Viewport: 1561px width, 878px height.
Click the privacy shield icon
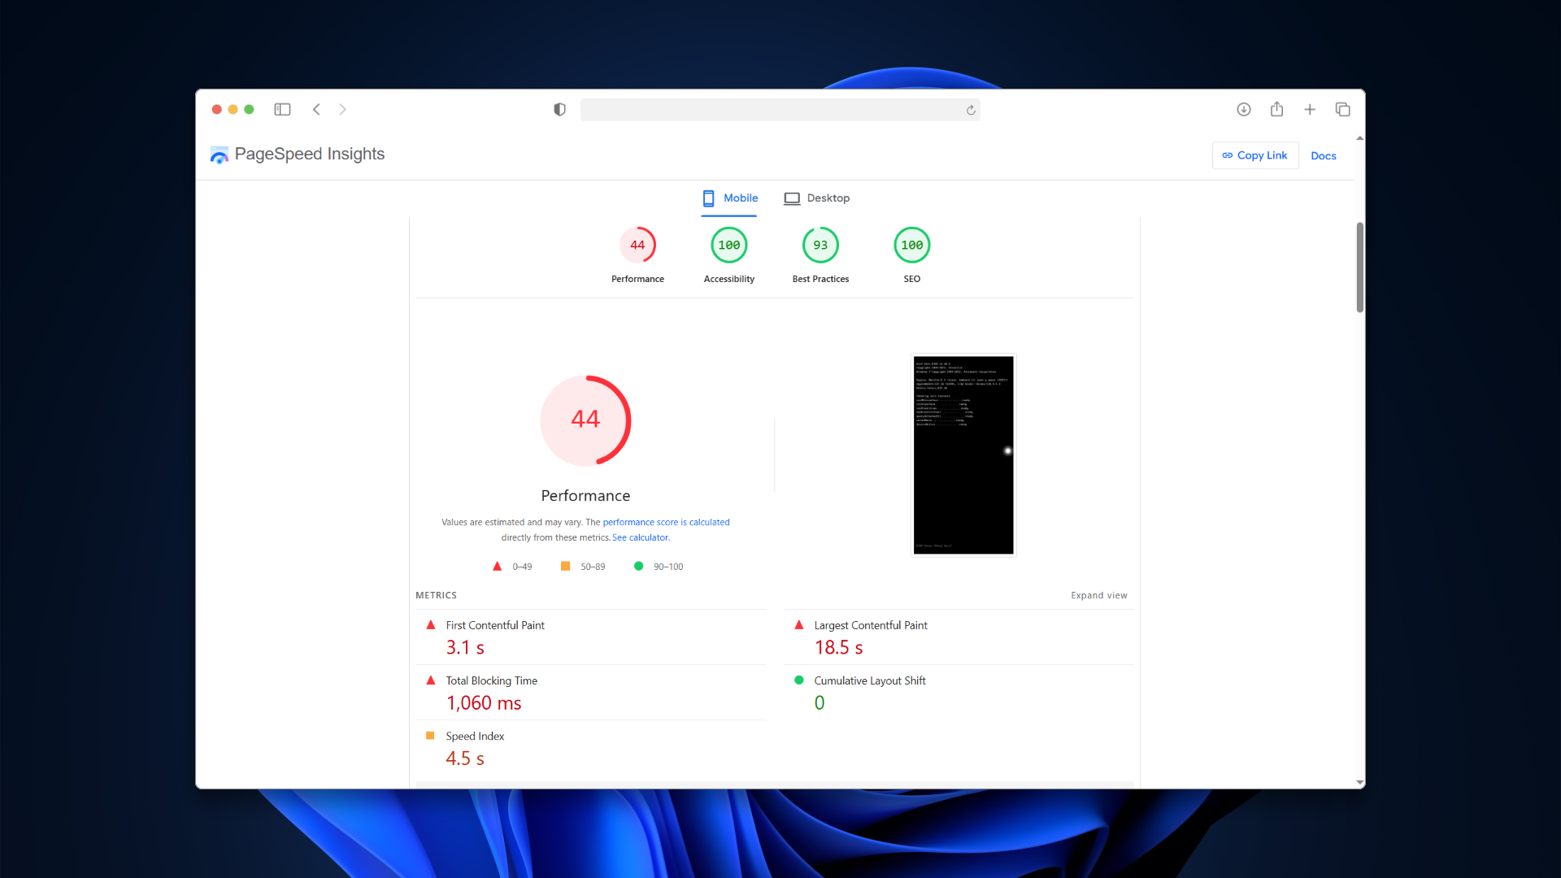pyautogui.click(x=559, y=109)
